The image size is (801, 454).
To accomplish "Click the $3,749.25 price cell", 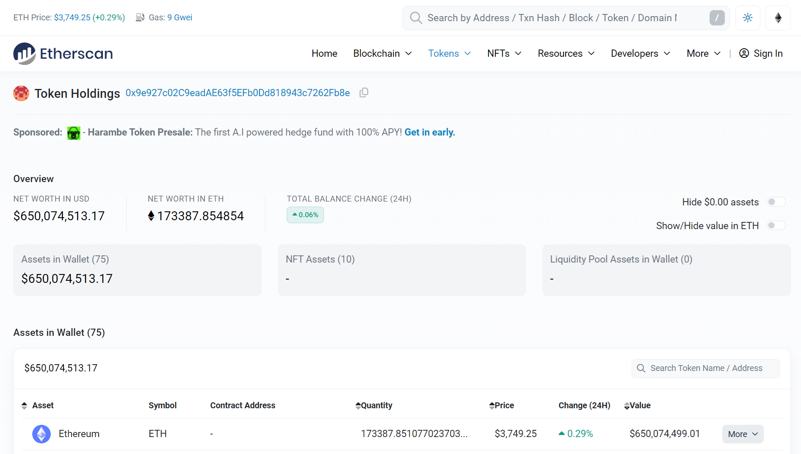I will coord(516,434).
